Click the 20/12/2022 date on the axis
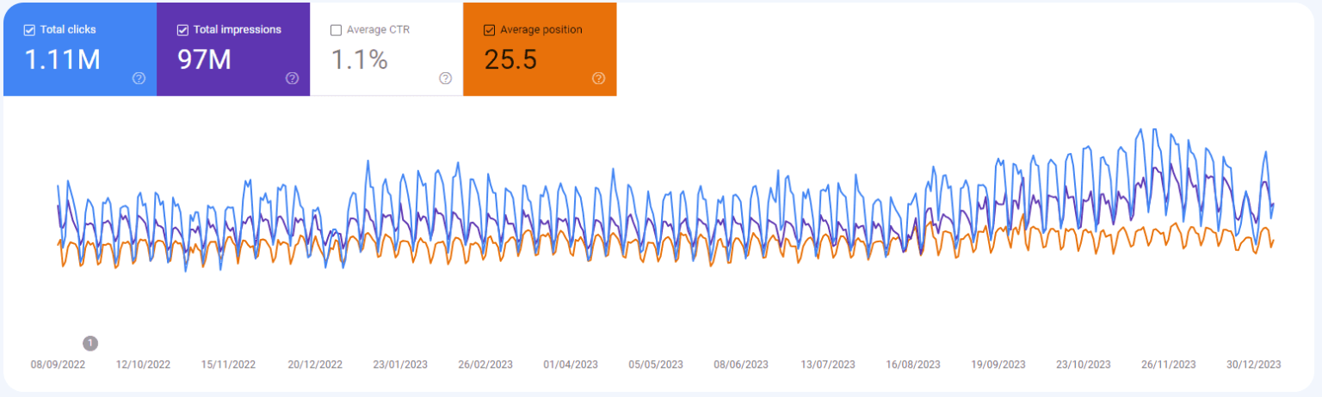 [x=315, y=364]
